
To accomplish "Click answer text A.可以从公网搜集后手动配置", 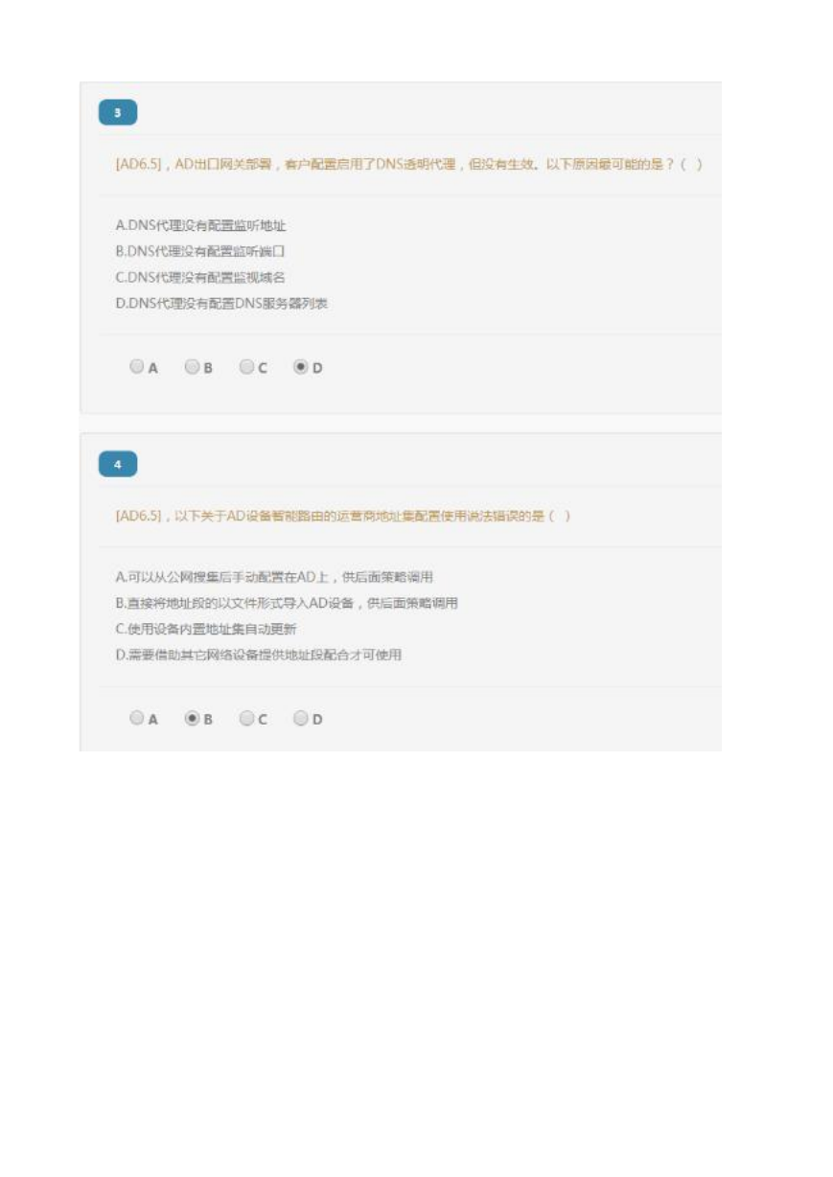I will coord(274,577).
